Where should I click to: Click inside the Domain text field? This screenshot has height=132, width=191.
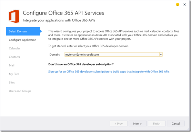112,55
